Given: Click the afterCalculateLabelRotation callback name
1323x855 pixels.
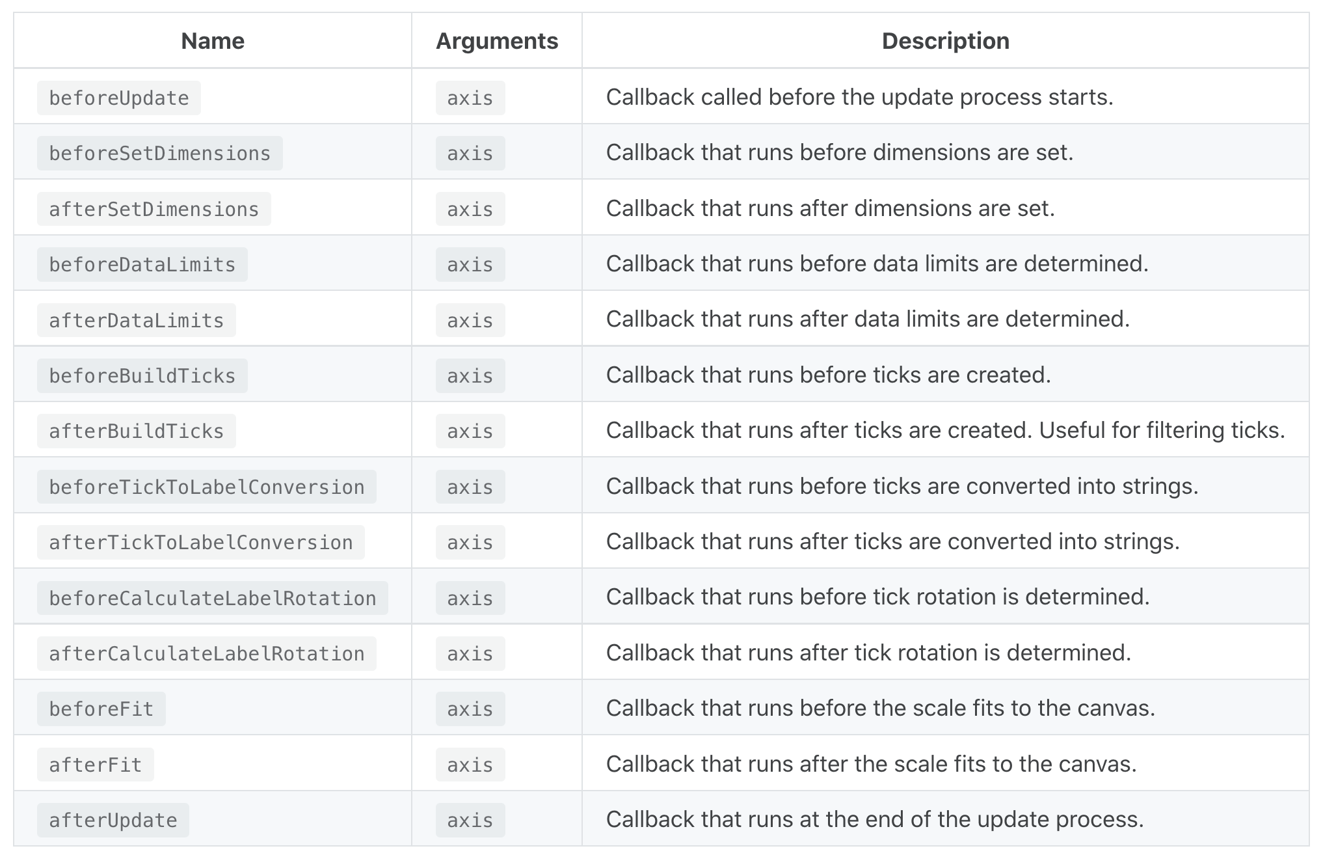Looking at the screenshot, I should click(x=206, y=654).
